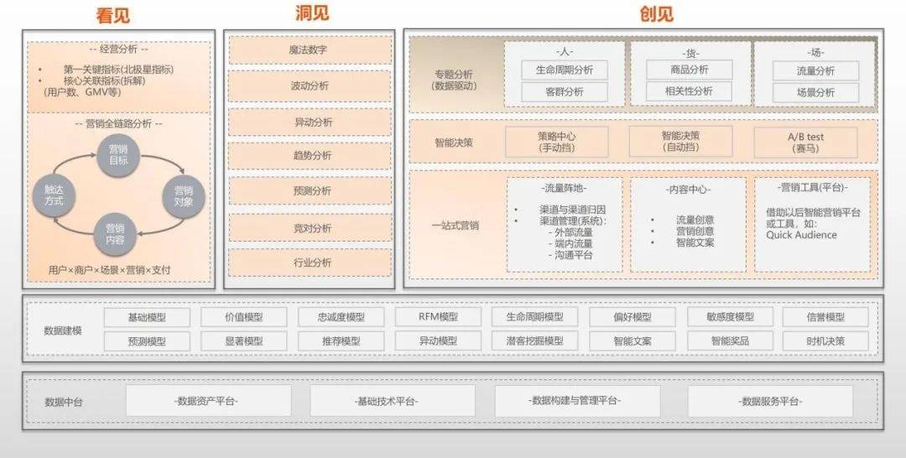Viewport: 906px width, 458px height.
Task: Select the 波动分析 item
Action: click(x=309, y=86)
